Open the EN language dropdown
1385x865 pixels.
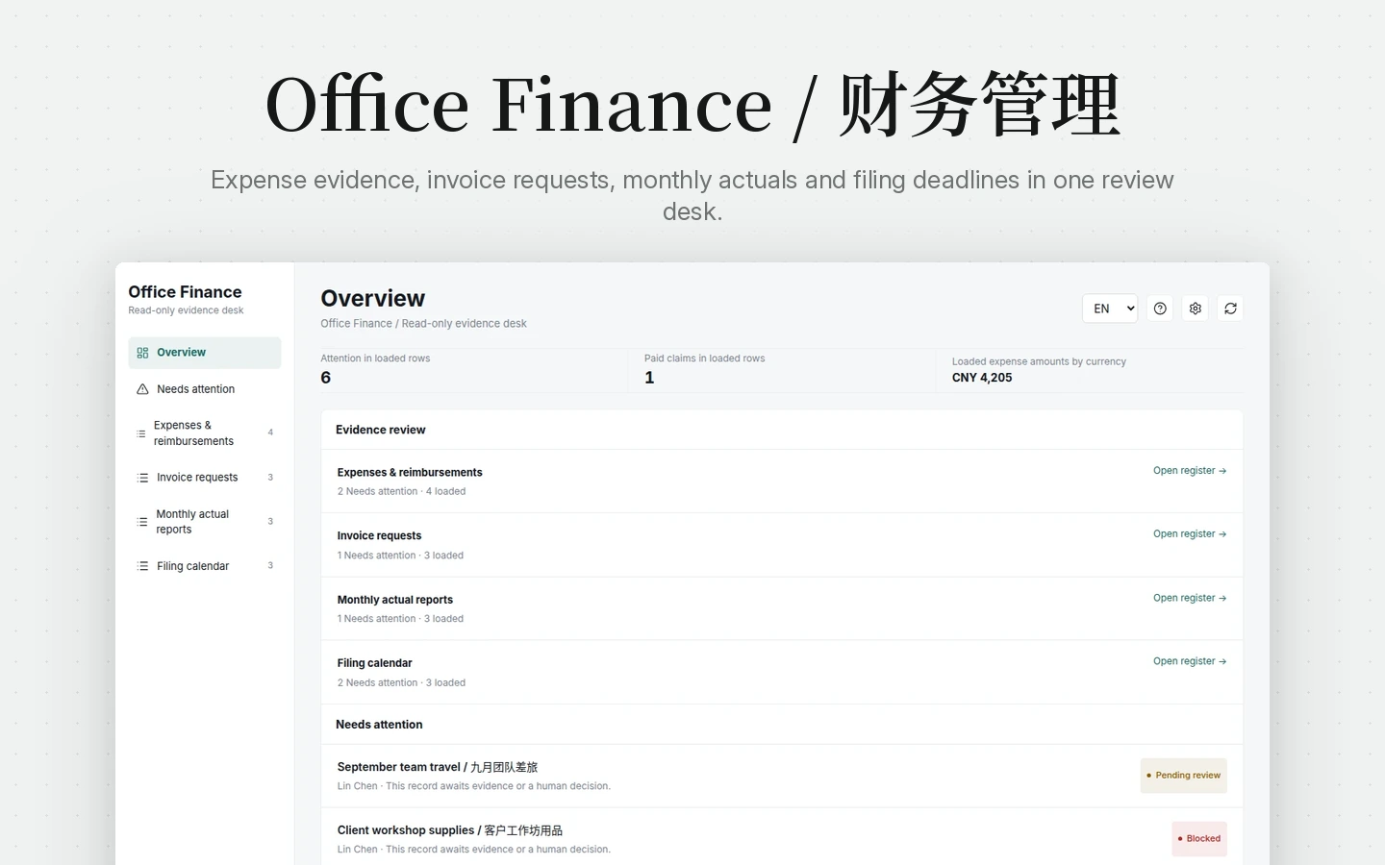click(1110, 309)
